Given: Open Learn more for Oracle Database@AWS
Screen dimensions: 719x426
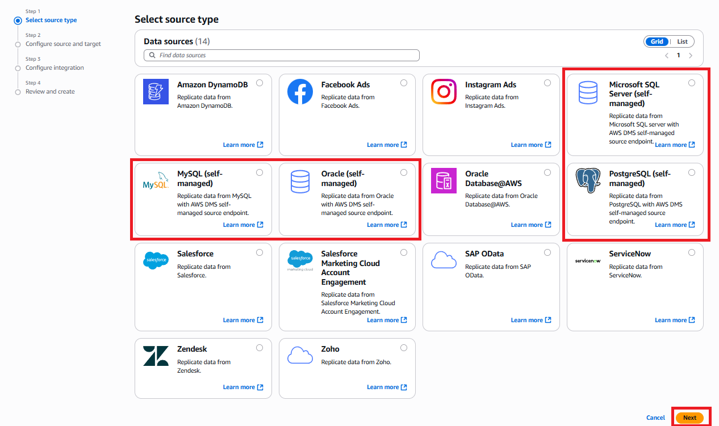Looking at the screenshot, I should [531, 225].
